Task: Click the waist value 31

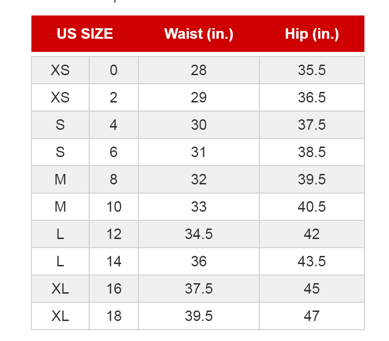Action: tap(199, 152)
